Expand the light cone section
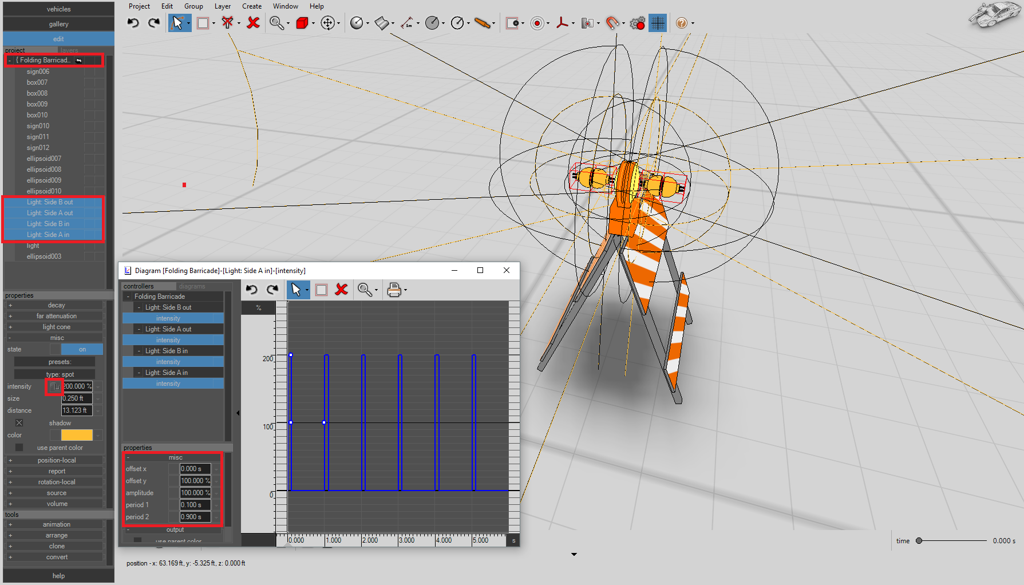The image size is (1024, 585). tap(10, 327)
